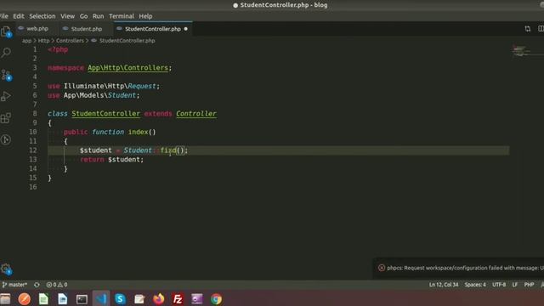544x306 pixels.
Task: Launch the orange Postman icon in taskbar
Action: coord(25,298)
